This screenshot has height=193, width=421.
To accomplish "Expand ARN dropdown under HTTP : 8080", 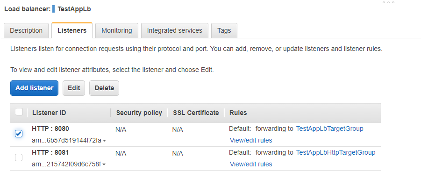I will point(104,141).
